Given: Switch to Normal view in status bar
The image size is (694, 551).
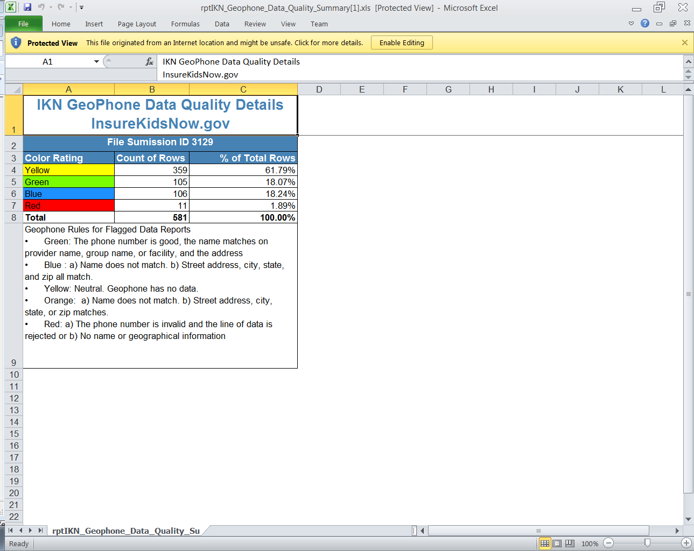Looking at the screenshot, I should [x=545, y=543].
